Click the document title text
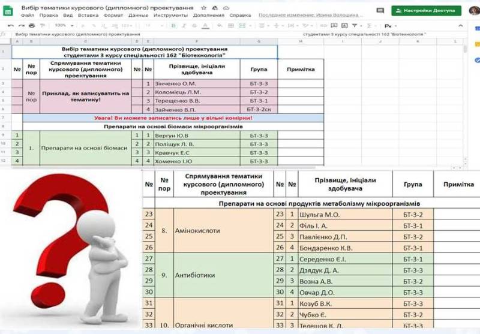The image size is (480, 334). pyautogui.click(x=107, y=8)
